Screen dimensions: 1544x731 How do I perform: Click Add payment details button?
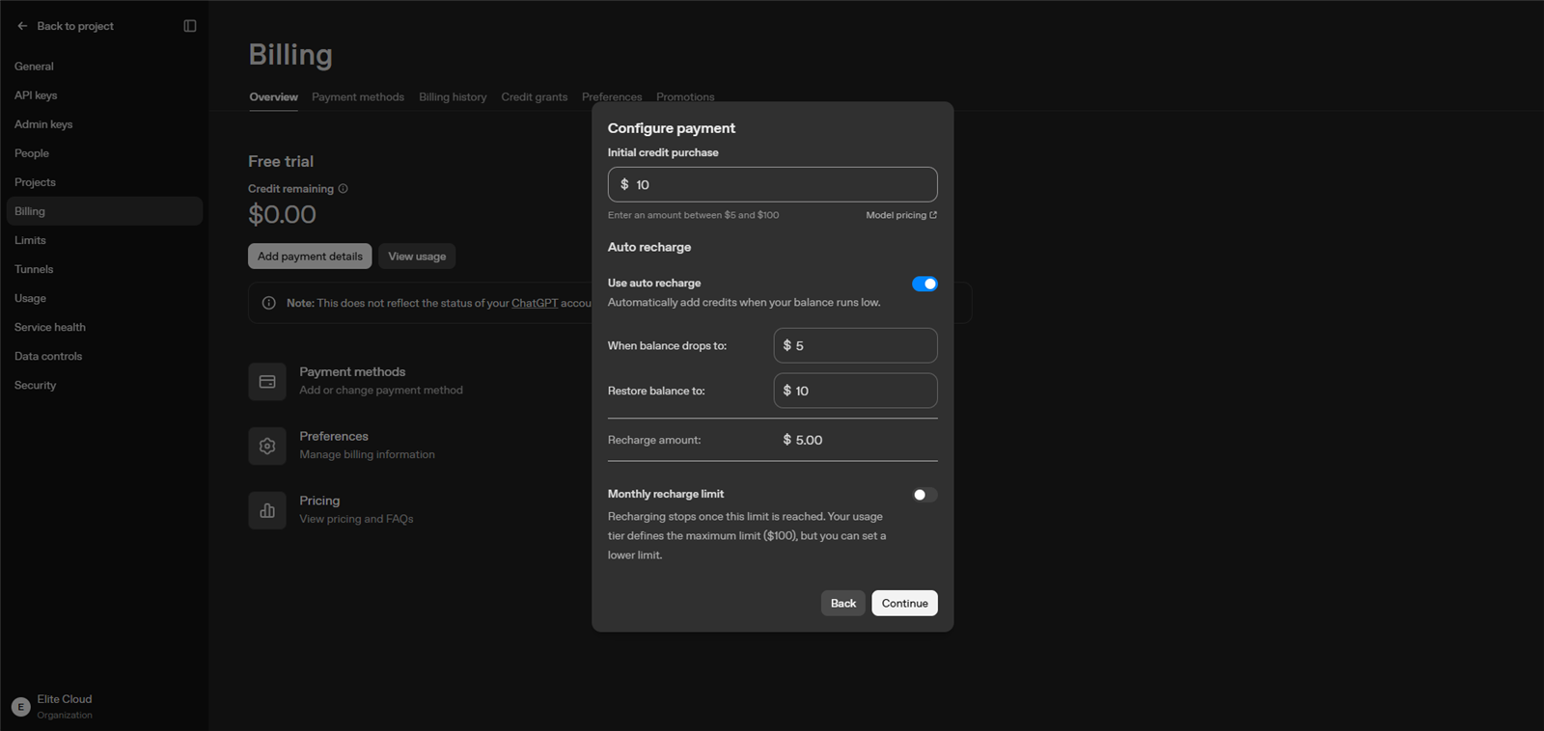click(x=310, y=256)
